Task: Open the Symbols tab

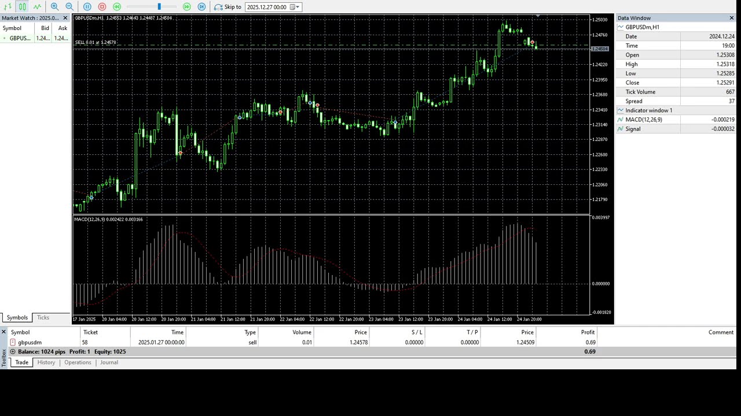Action: point(17,318)
